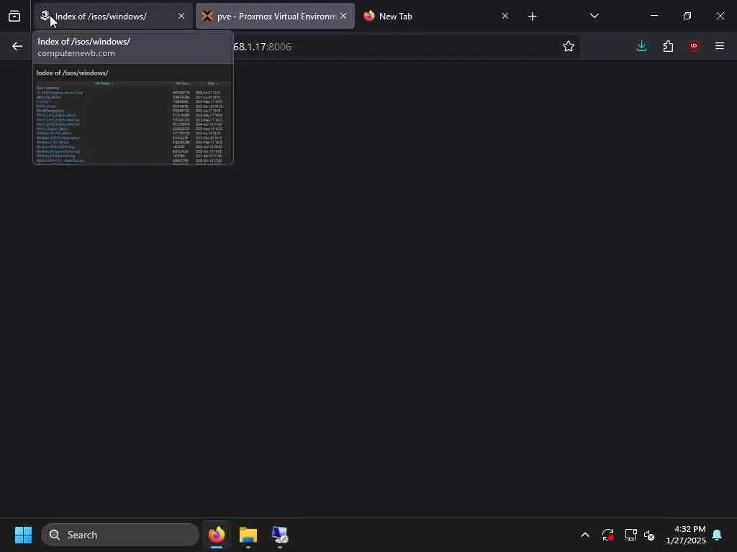The height and width of the screenshot is (552, 737).
Task: Click the taskbar Search box
Action: tap(120, 535)
